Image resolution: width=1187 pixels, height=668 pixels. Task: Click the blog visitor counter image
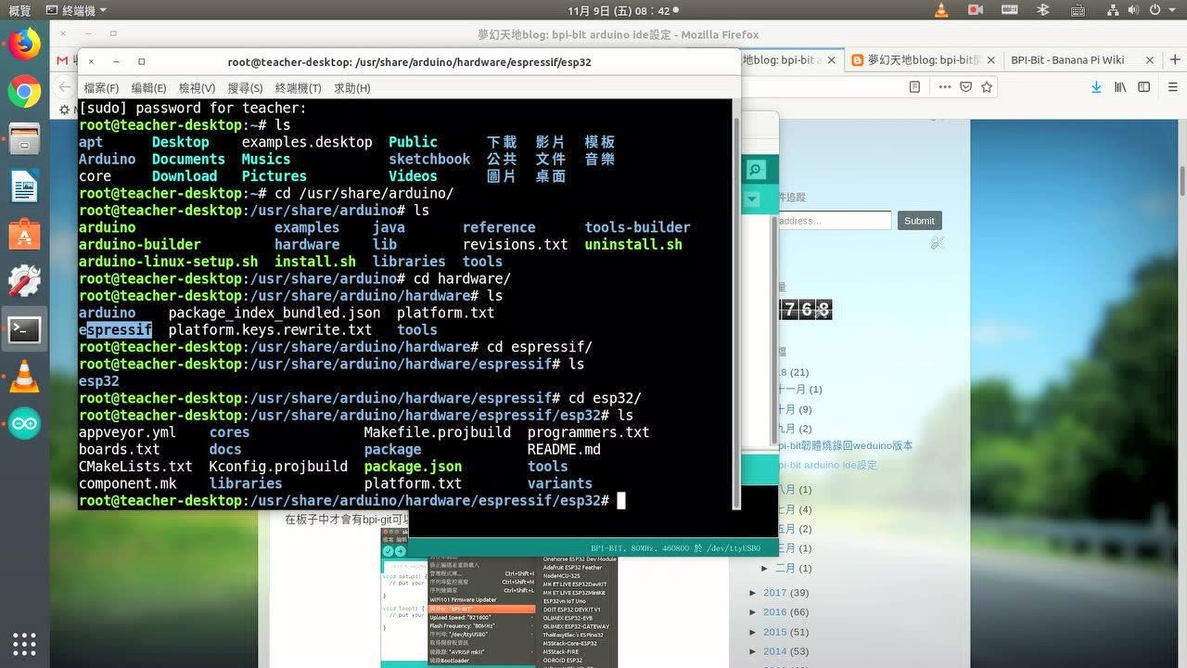pos(806,310)
